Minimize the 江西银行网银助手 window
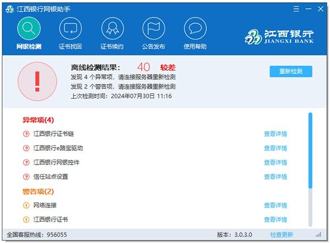This screenshot has height=243, width=330. click(x=309, y=9)
